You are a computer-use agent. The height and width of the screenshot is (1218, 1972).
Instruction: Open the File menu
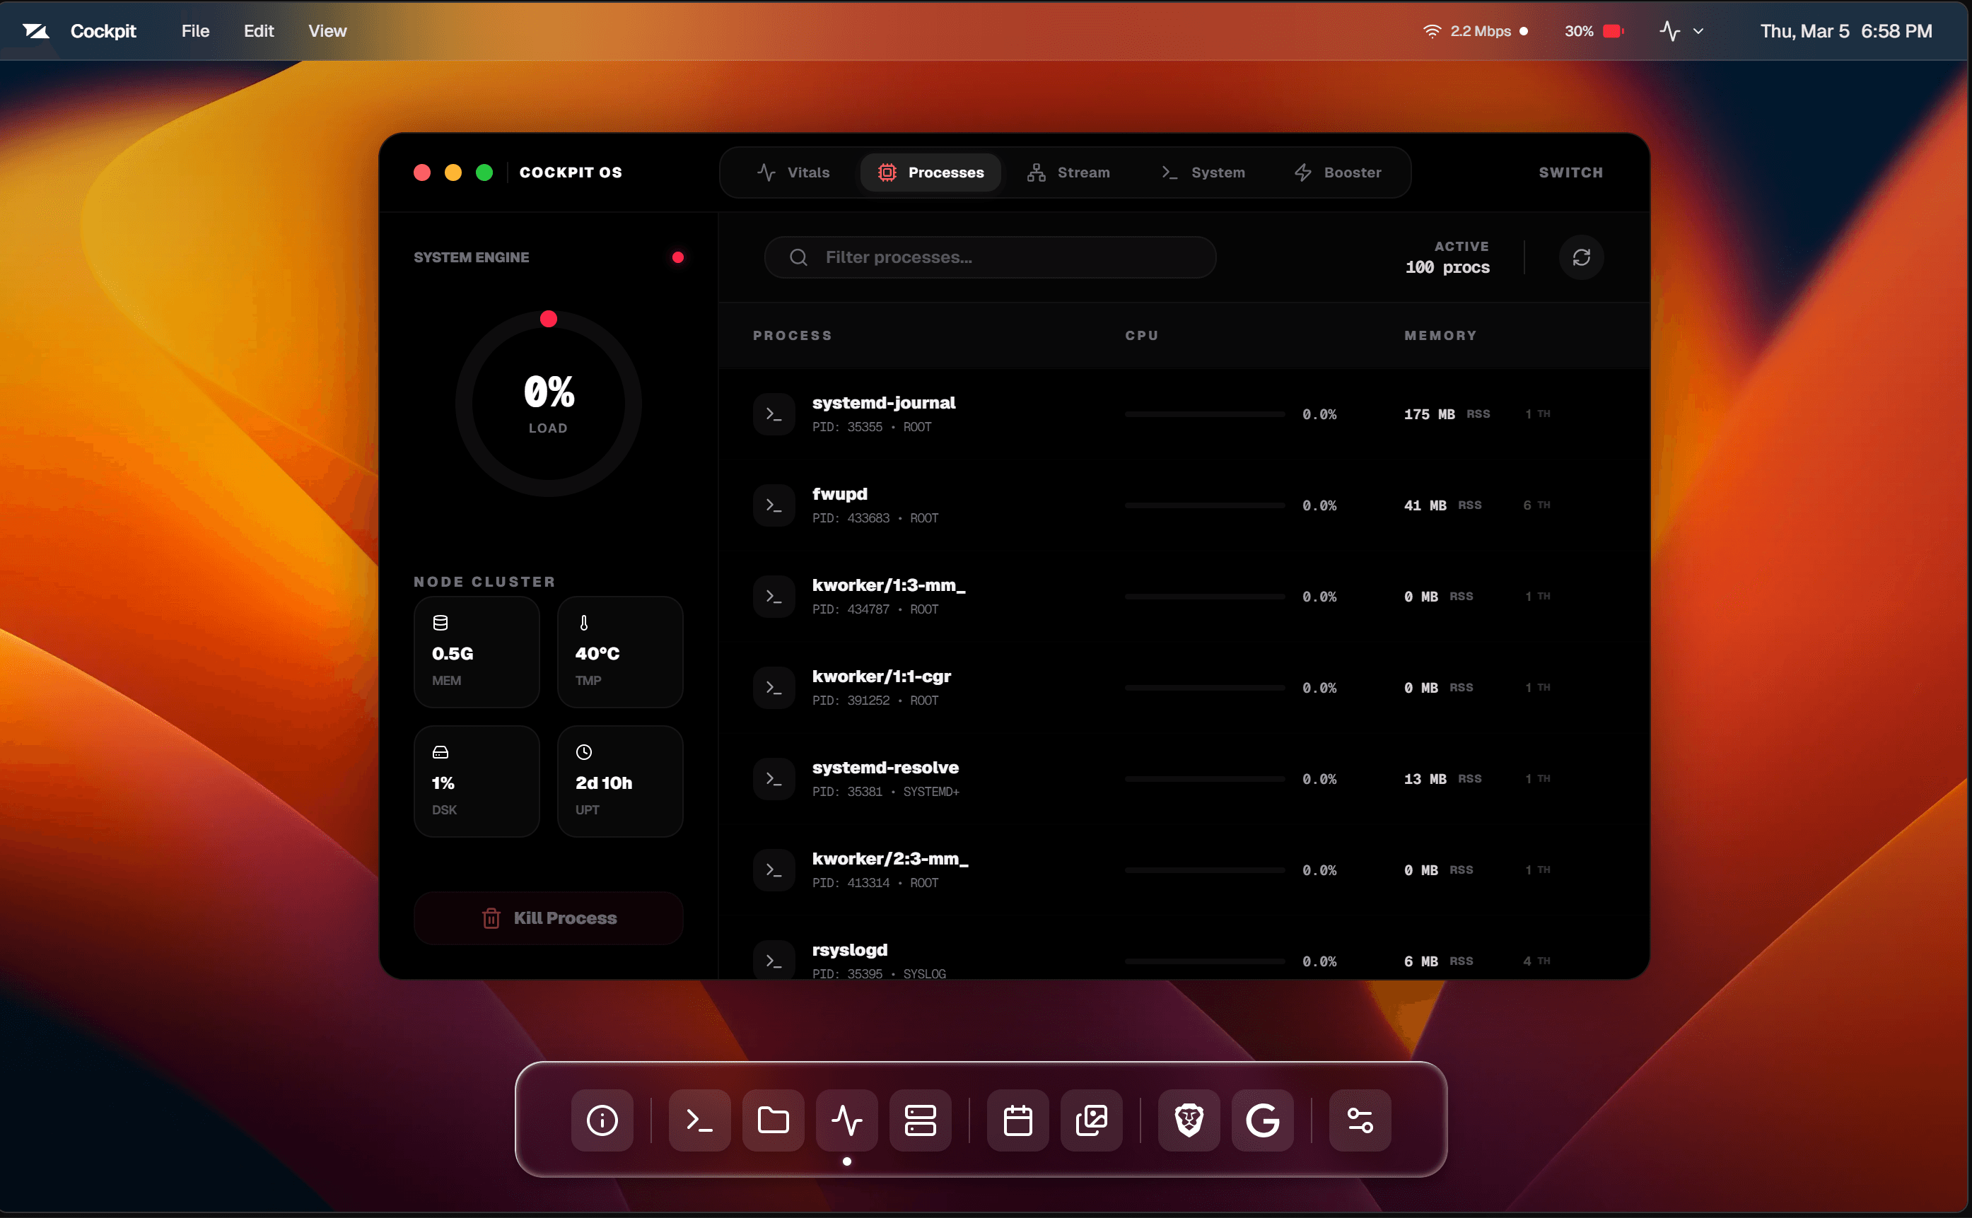coord(194,30)
